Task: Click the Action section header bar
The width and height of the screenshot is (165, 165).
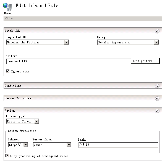Action: [x=83, y=111]
